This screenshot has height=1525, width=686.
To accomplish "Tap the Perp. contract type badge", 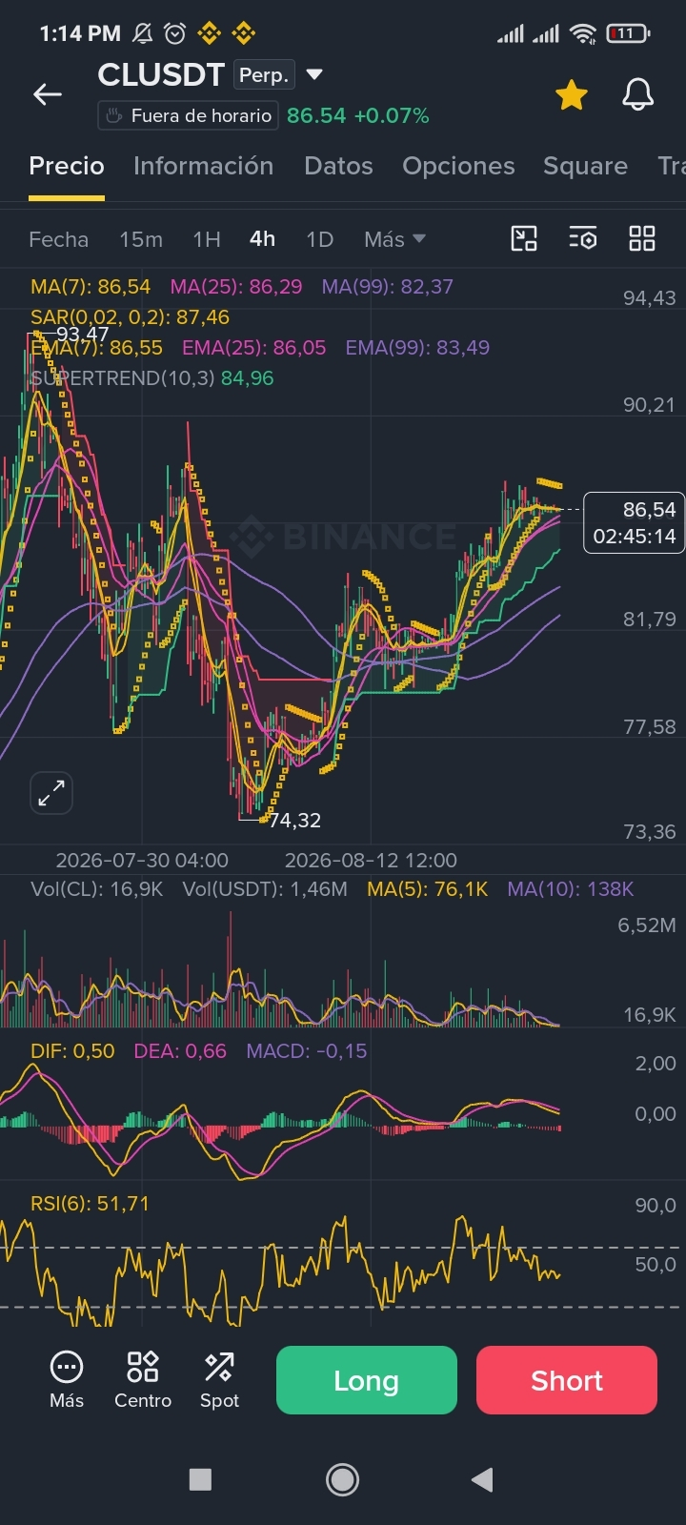I will point(263,75).
